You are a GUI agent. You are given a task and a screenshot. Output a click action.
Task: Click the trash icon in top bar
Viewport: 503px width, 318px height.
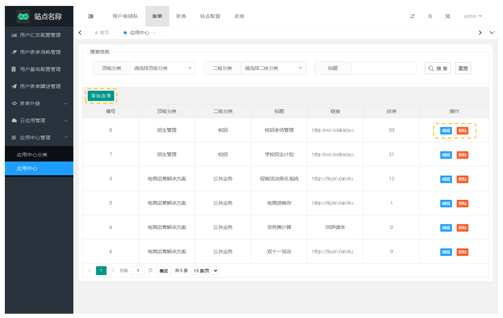(430, 16)
